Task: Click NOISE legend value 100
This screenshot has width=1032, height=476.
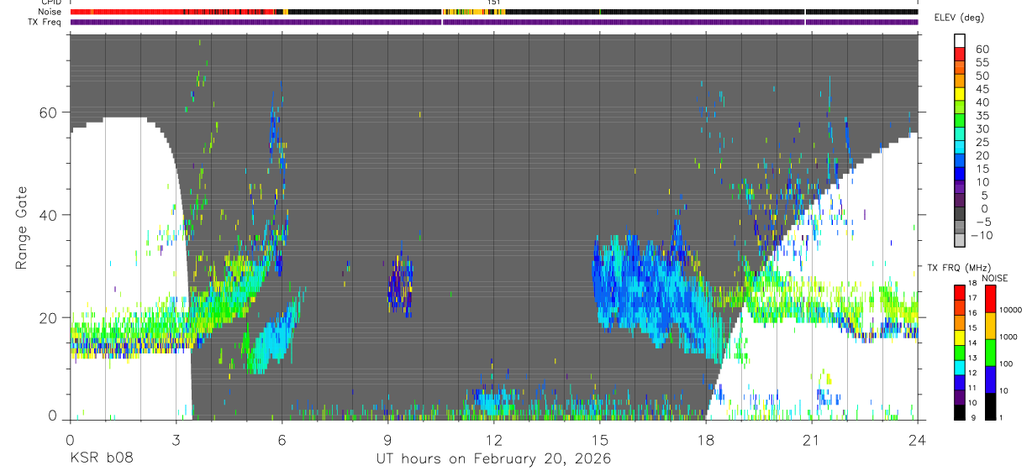Action: click(x=1007, y=364)
